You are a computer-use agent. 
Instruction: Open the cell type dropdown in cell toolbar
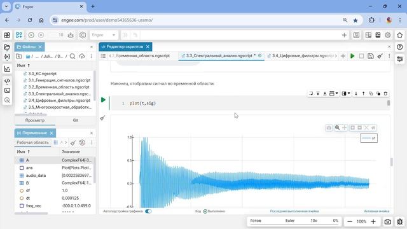tap(333, 94)
